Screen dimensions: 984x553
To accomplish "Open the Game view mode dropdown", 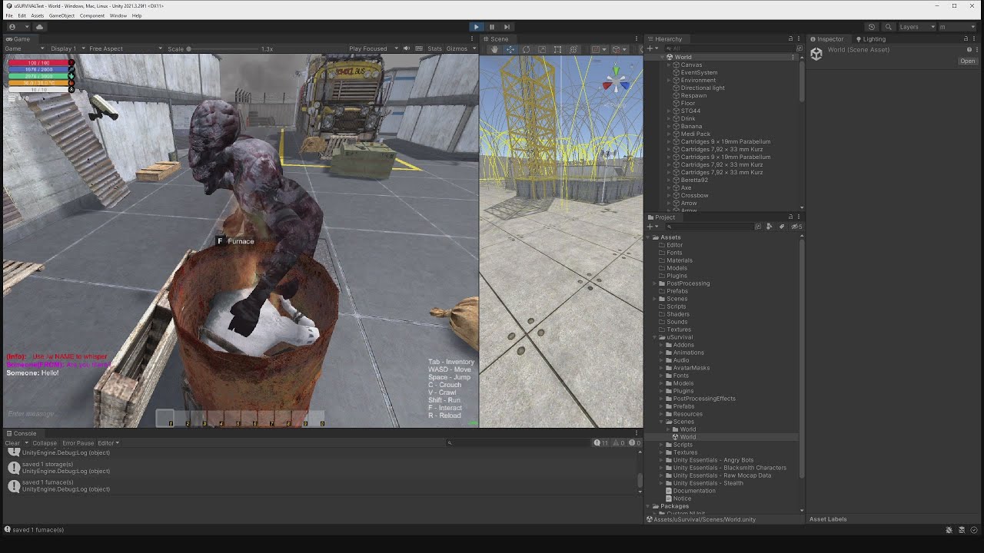I will point(25,48).
